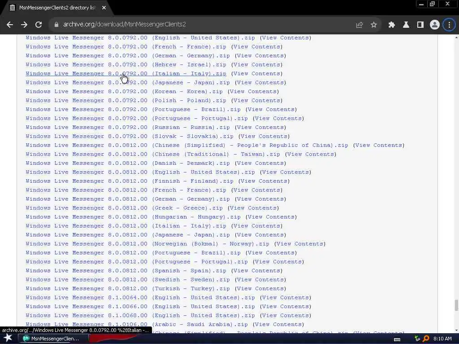The image size is (459, 344).
Task: Download 8.0.0792.00 Japanese - Japan zip
Action: [128, 83]
